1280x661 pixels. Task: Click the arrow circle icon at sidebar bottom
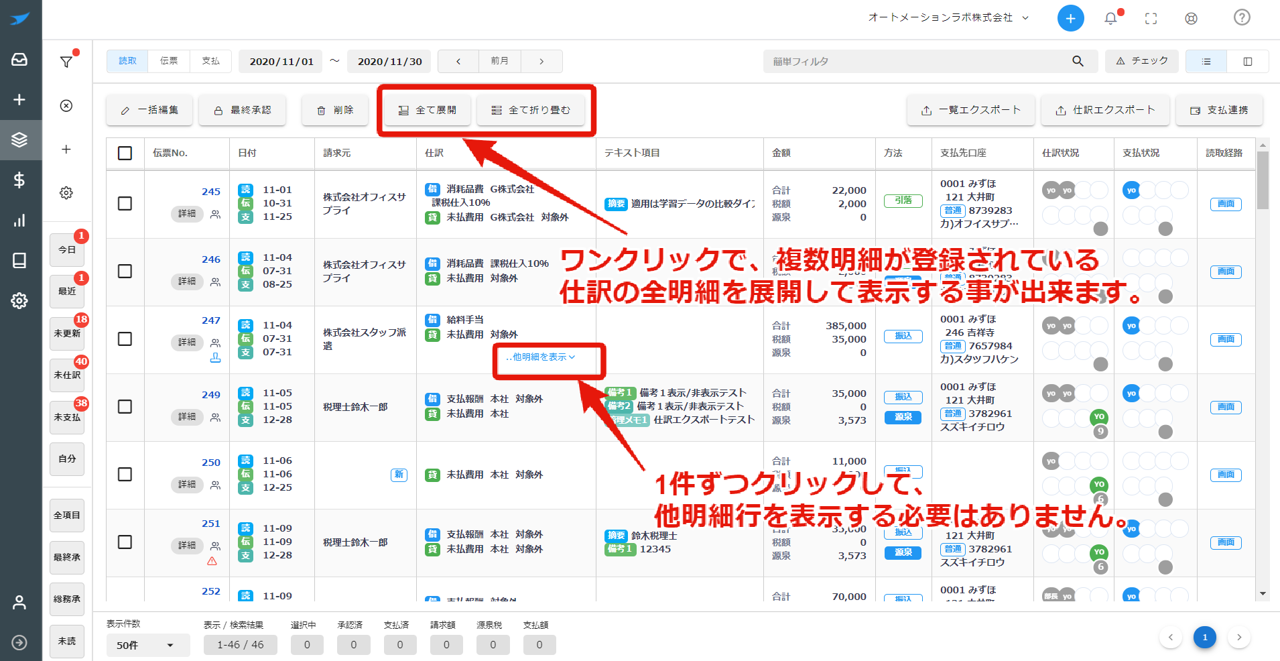(x=19, y=642)
